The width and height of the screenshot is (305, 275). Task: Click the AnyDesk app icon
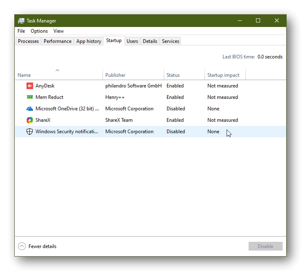(29, 86)
